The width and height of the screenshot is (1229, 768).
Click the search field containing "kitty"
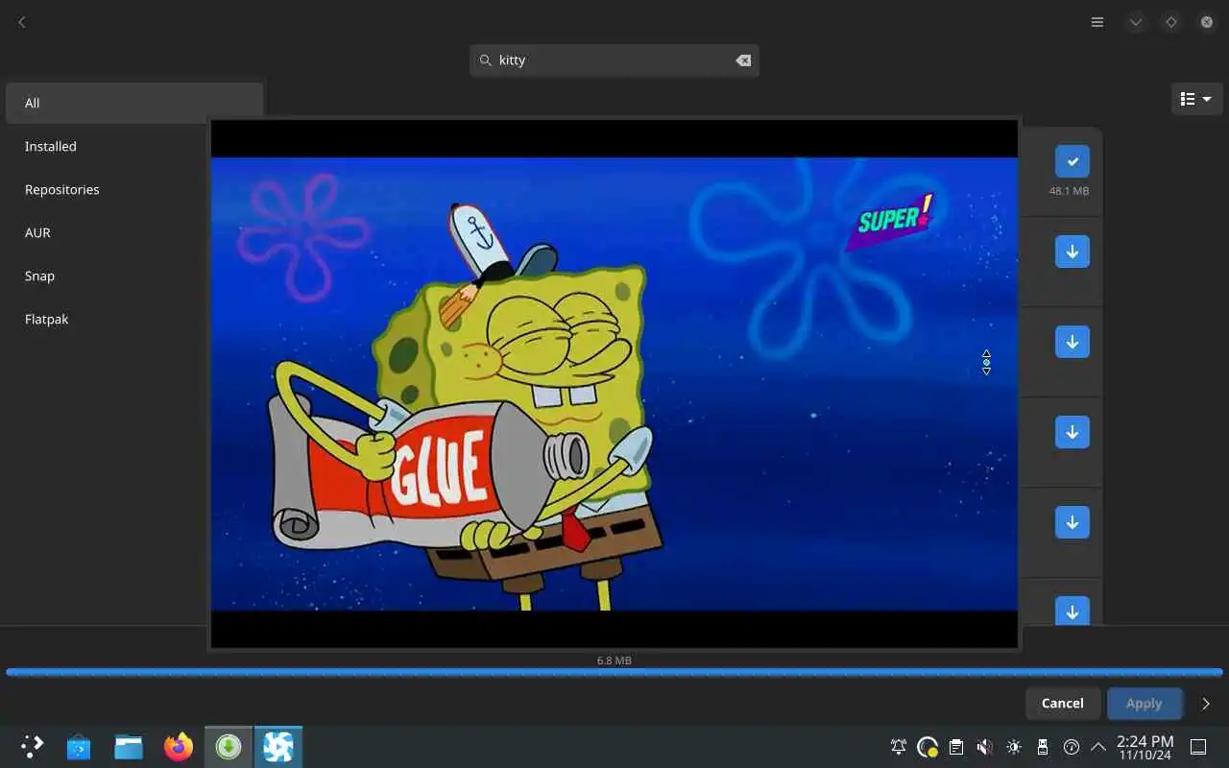(614, 60)
